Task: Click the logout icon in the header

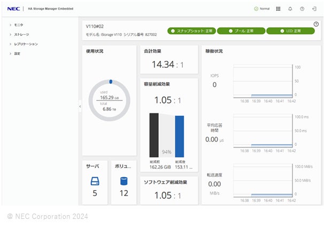Action: click(x=314, y=9)
